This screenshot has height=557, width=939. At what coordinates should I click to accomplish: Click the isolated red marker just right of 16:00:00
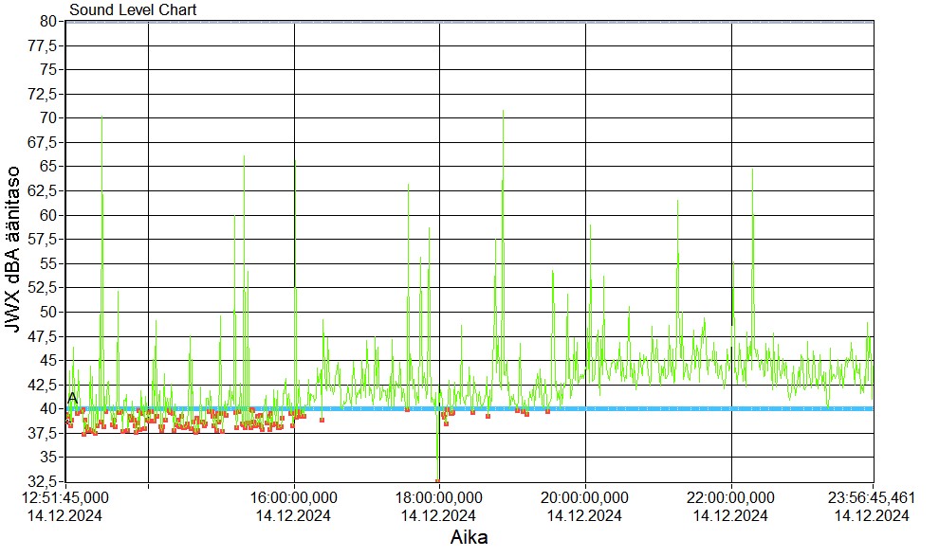322,420
